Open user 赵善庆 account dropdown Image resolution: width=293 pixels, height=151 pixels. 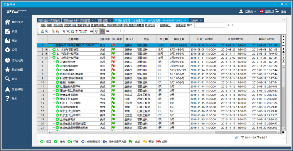click(x=255, y=12)
